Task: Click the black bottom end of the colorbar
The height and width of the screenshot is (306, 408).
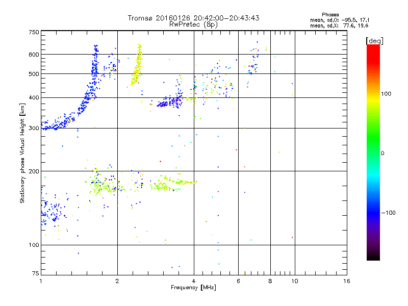Action: [x=373, y=257]
